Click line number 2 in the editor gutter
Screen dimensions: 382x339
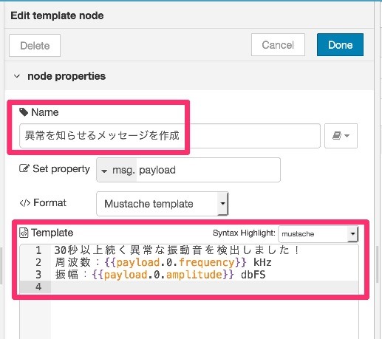(38, 262)
